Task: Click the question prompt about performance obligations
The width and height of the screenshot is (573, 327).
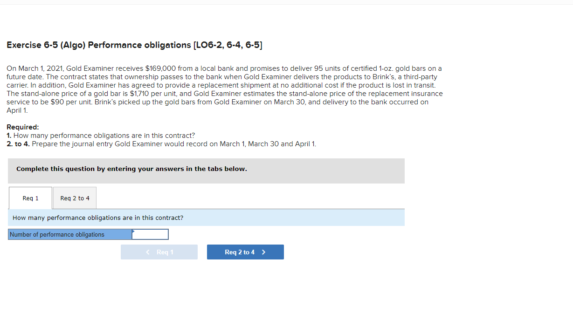Action: (98, 218)
